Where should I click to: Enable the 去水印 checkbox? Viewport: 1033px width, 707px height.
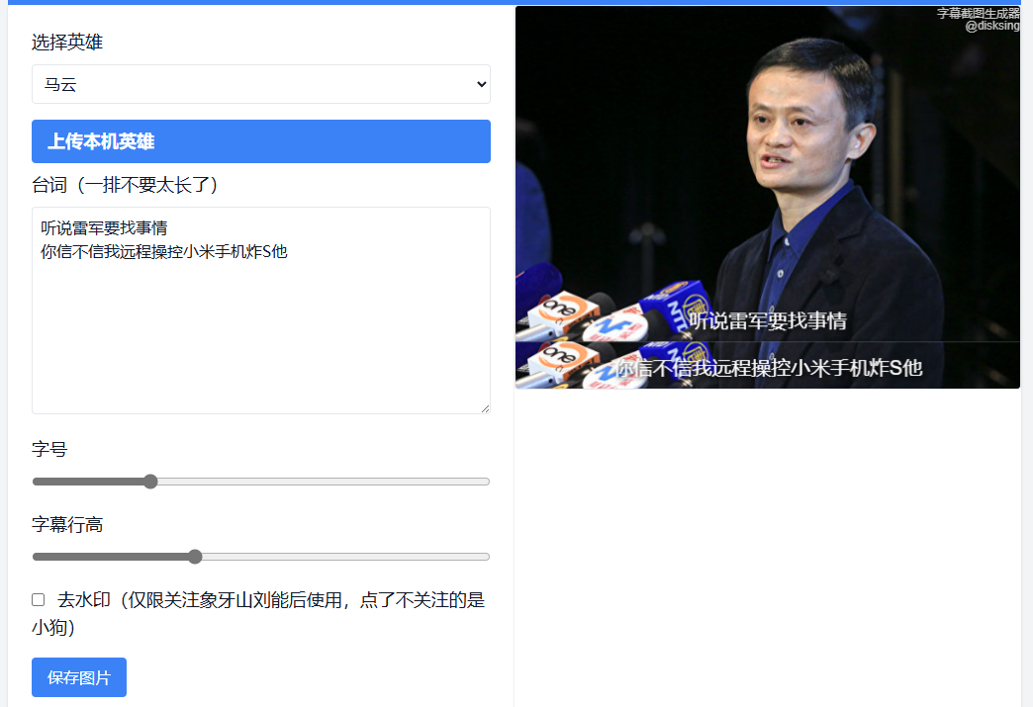(x=39, y=599)
